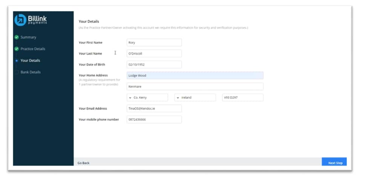Focus the Your First Name field
Screen dimensions: 365x182
click(154, 43)
